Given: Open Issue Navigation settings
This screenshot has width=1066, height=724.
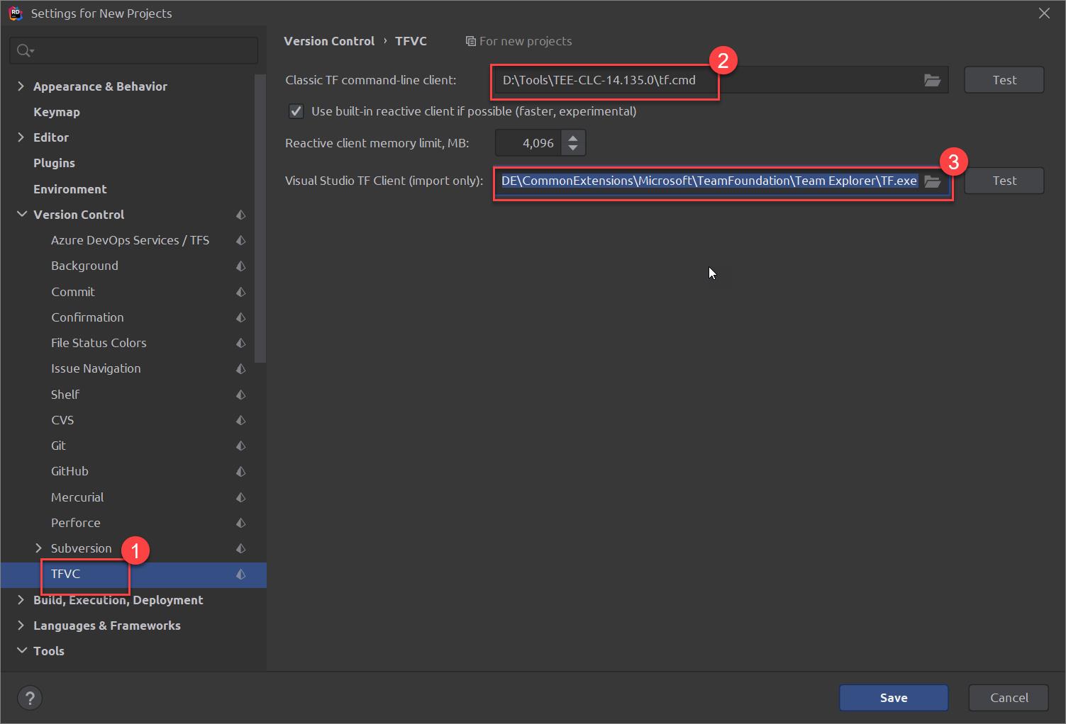Looking at the screenshot, I should coord(96,368).
